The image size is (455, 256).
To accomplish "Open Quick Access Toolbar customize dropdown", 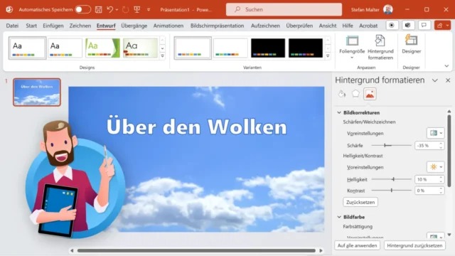I will (x=149, y=9).
